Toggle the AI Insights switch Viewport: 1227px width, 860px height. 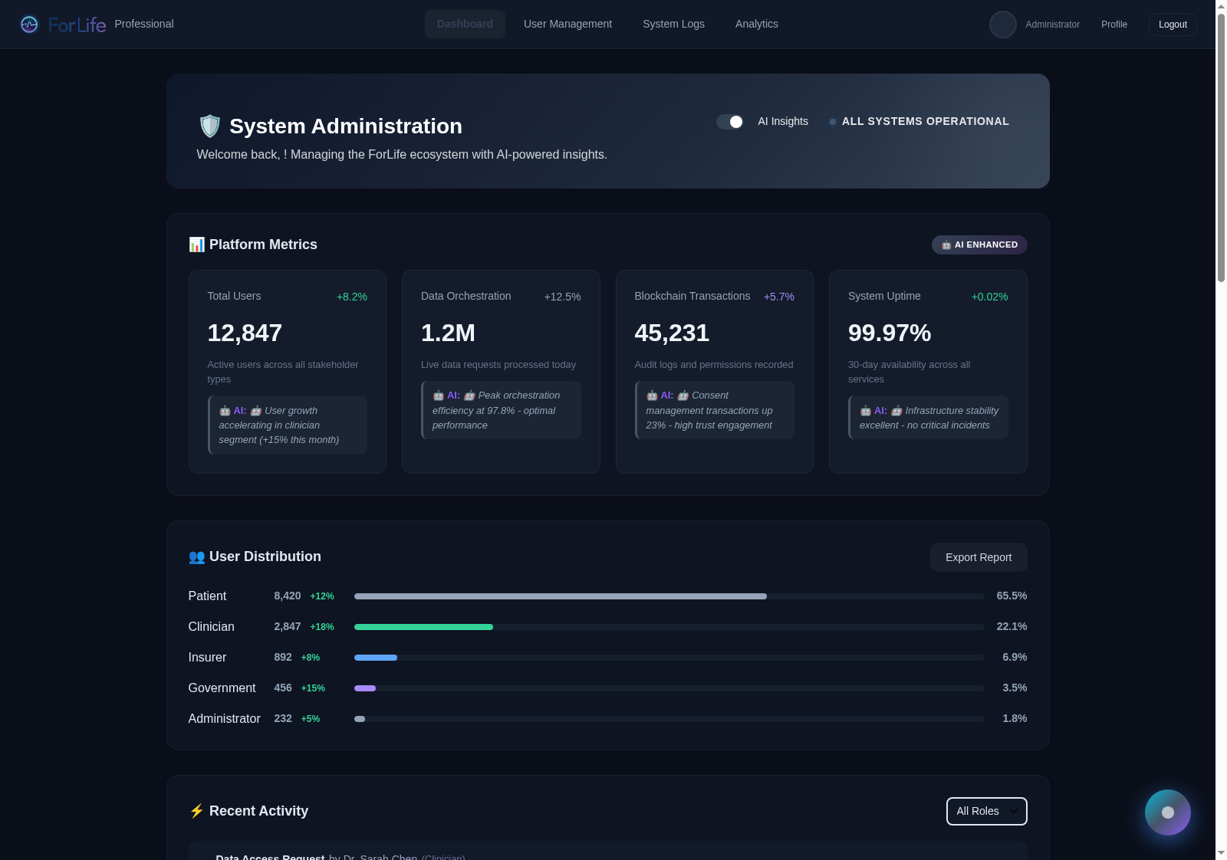coord(730,122)
